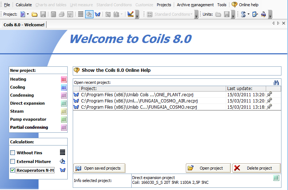Expand the last toolbar overflow options
The width and height of the screenshot is (288, 190).
pos(270,14)
